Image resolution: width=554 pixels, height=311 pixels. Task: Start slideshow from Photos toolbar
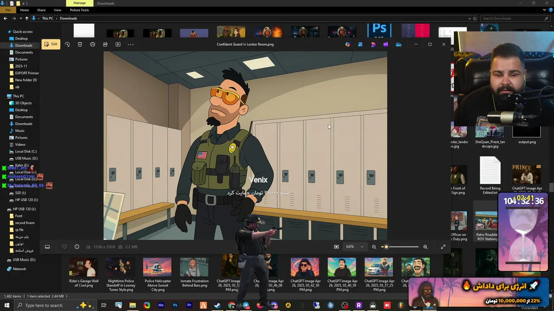(x=118, y=44)
